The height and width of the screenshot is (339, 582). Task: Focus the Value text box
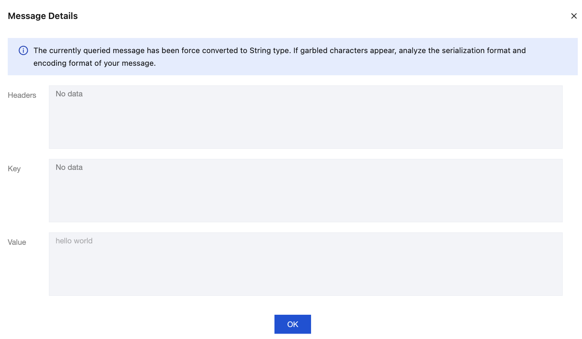[305, 264]
